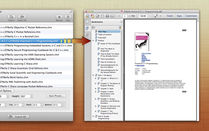The width and height of the screenshot is (209, 131).
Task: Adjust the Height stepper
Action: click(x=32, y=96)
